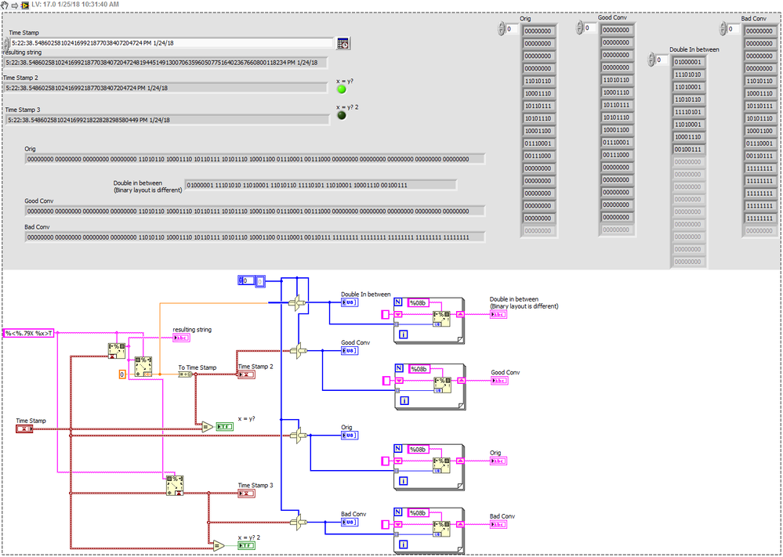Click the Double In between array index stepper
Viewport: 783px width, 557px height.
click(x=651, y=60)
